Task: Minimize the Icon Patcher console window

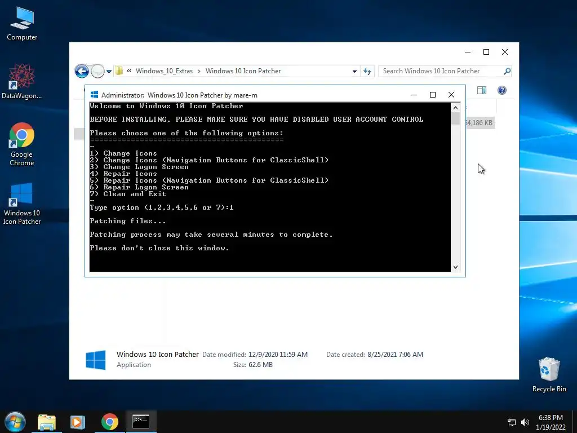Action: (x=414, y=95)
